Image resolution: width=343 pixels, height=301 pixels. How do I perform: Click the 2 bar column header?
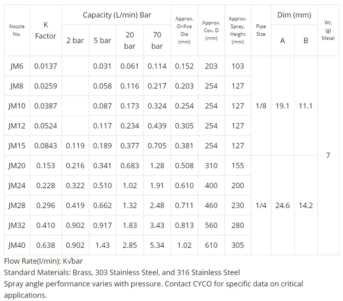click(x=75, y=41)
